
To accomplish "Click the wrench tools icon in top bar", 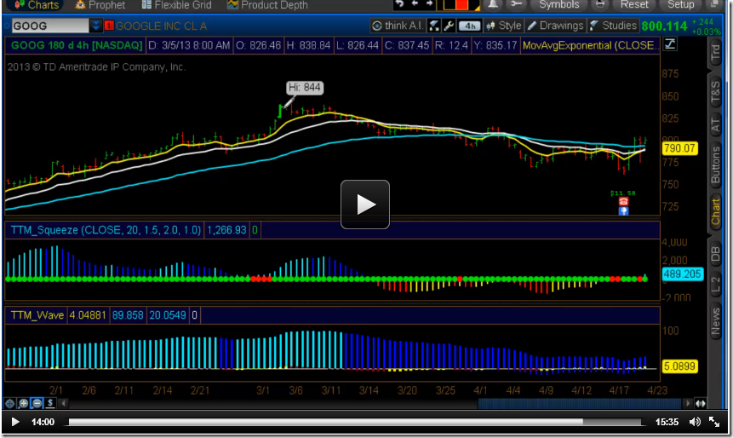I will (516, 4).
